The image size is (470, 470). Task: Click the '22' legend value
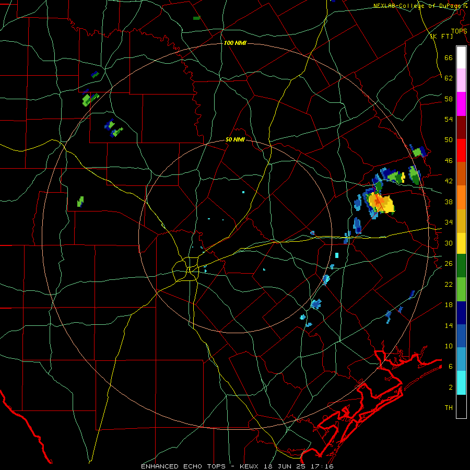click(x=449, y=284)
